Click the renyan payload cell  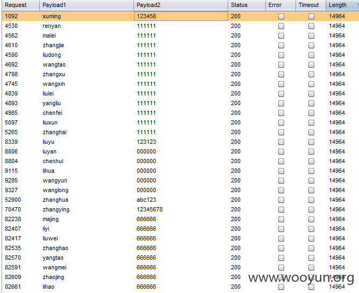coord(52,26)
